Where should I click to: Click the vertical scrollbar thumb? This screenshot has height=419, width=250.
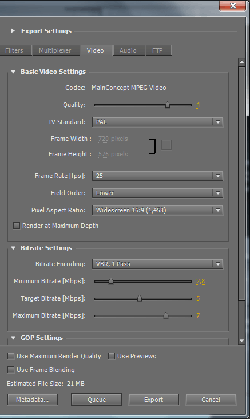point(242,183)
